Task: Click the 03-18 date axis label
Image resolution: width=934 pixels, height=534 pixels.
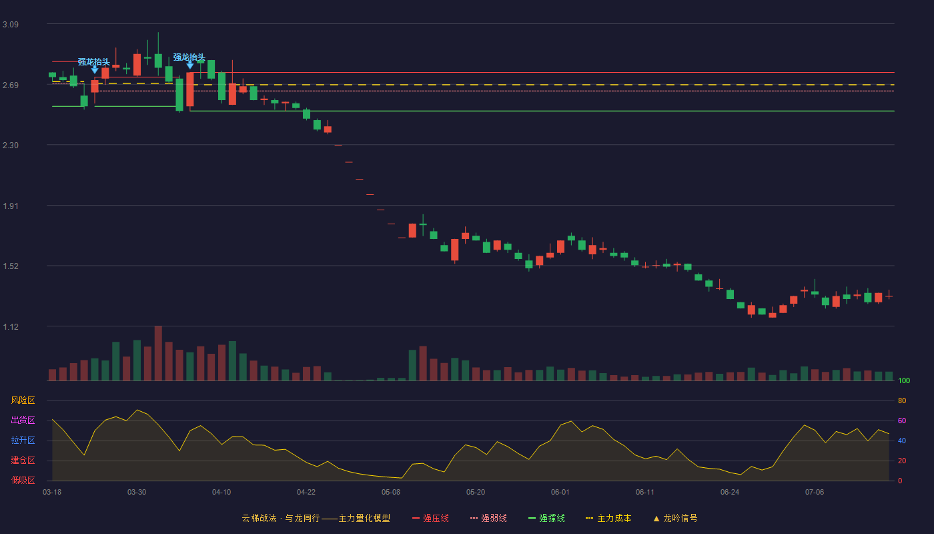Action: click(52, 492)
